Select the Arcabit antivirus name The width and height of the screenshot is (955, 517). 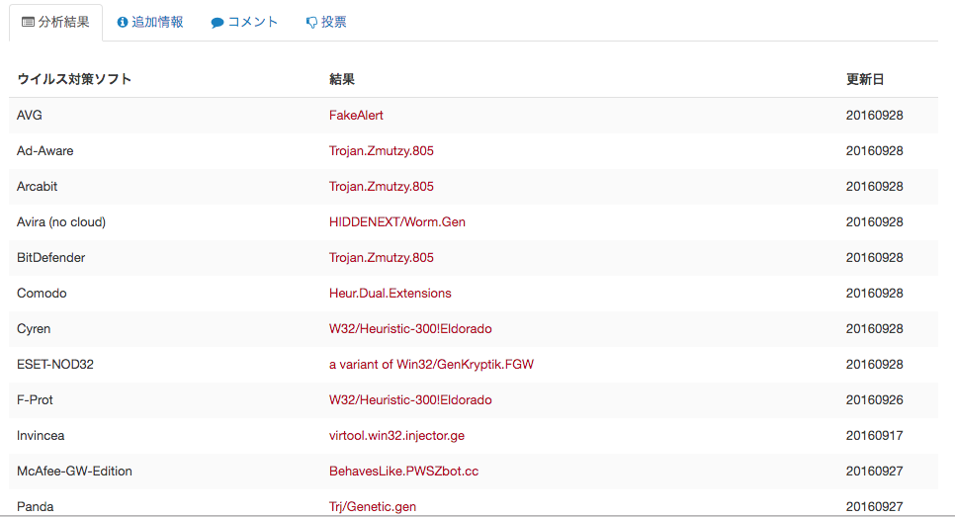38,187
